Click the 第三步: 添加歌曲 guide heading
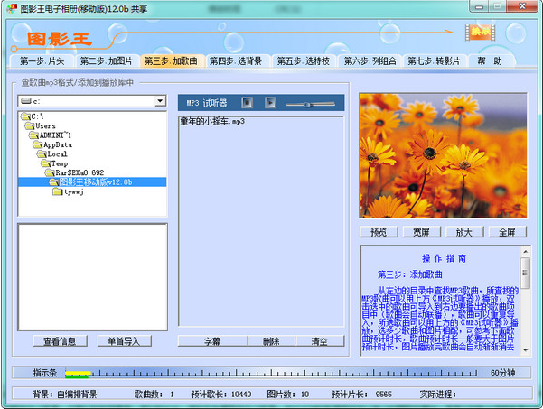The height and width of the screenshot is (409, 543). point(409,274)
